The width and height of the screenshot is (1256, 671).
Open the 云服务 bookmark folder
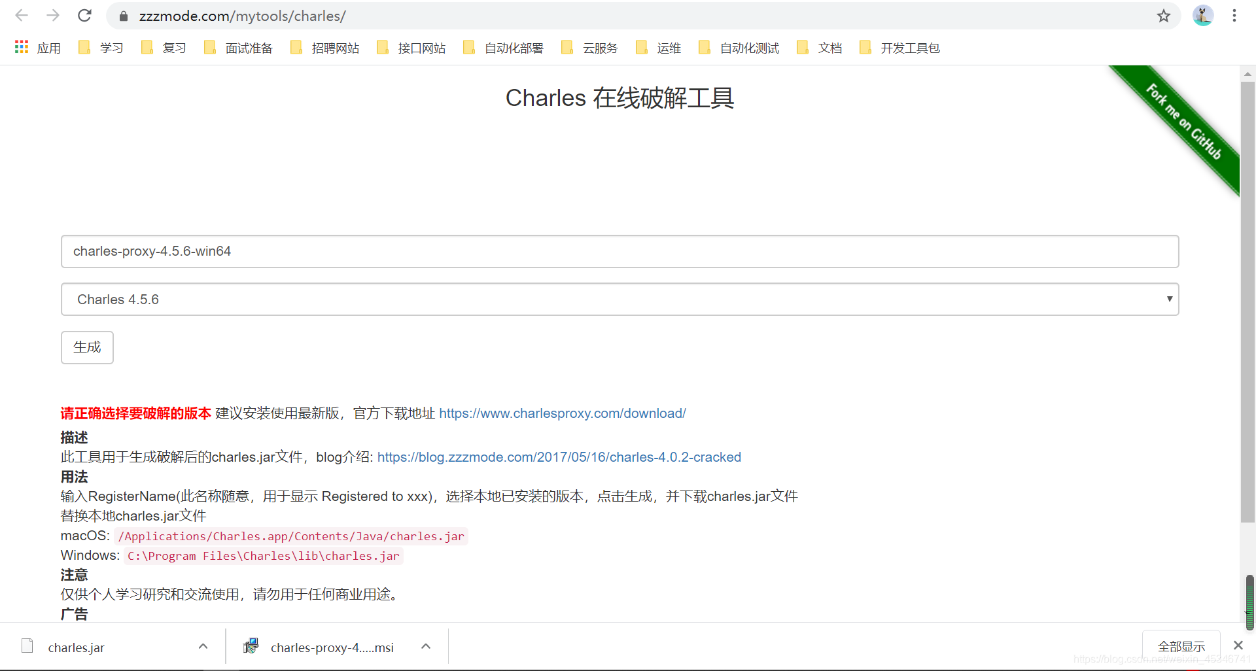click(x=589, y=48)
